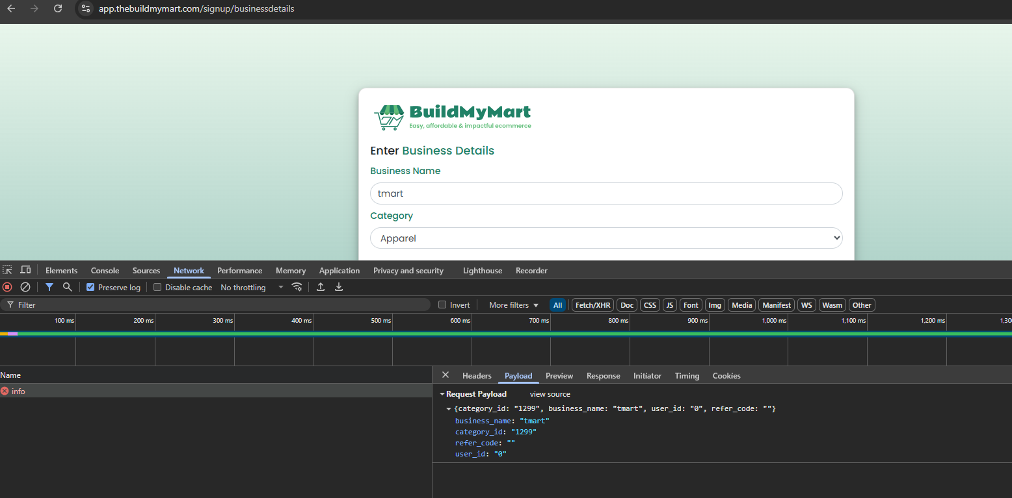This screenshot has height=498, width=1012.
Task: Filter requests by Font
Action: 691,305
